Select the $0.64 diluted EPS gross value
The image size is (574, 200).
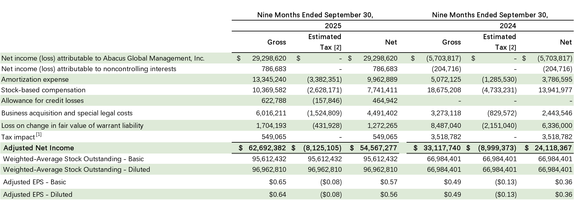click(277, 195)
